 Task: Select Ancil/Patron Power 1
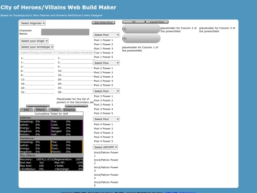pyautogui.click(x=106, y=154)
